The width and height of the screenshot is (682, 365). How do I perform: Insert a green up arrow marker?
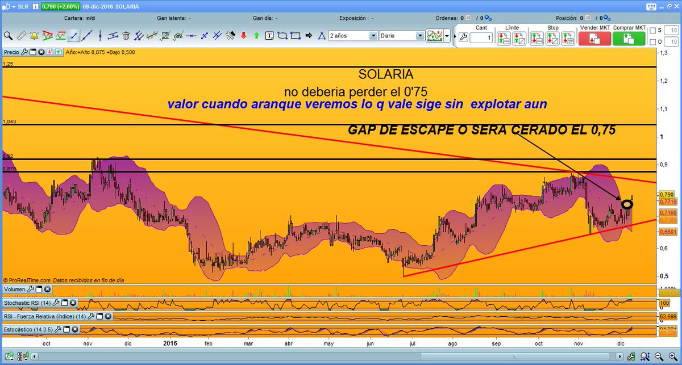point(256,35)
